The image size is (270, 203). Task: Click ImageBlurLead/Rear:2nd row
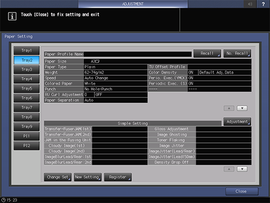(x=96, y=162)
